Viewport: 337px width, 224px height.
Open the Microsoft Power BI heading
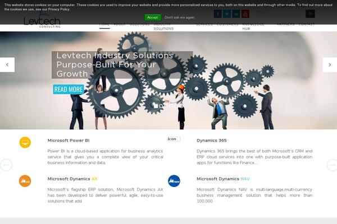coord(69,141)
